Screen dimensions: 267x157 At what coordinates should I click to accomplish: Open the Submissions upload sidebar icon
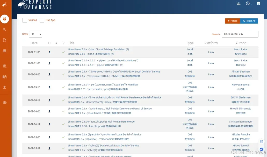click(5, 87)
